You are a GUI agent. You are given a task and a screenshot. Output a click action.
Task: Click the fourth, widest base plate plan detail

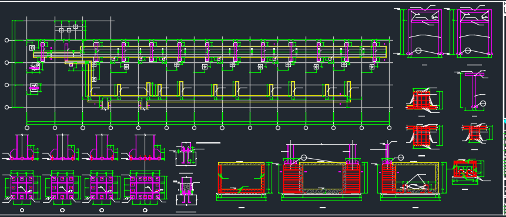[145, 186]
